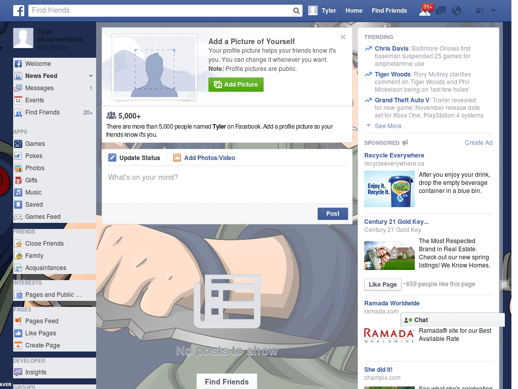The image size is (518, 389).
Task: Select the Update Status tab
Action: coord(135,158)
